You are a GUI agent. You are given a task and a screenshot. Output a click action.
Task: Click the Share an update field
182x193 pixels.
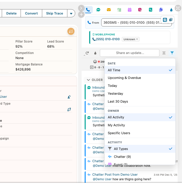tap(130, 53)
